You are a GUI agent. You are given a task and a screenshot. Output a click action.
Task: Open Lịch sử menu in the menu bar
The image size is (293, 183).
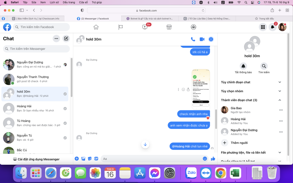click(x=54, y=2)
